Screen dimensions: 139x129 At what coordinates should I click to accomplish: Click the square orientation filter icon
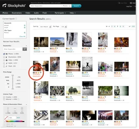(x=22, y=108)
